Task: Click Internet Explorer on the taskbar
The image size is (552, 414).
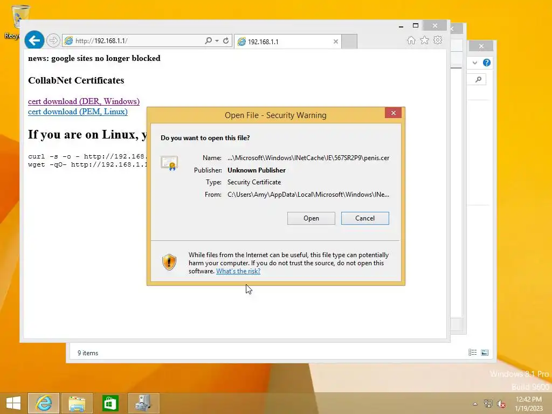Action: click(44, 403)
